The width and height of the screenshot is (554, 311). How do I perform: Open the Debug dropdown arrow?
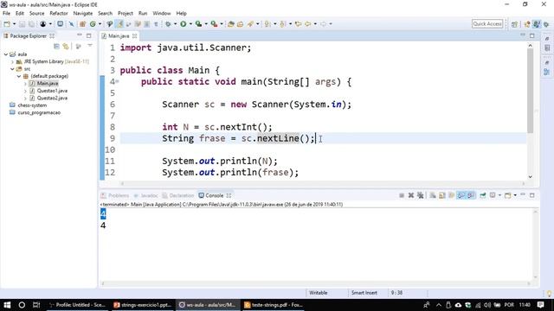(x=175, y=24)
